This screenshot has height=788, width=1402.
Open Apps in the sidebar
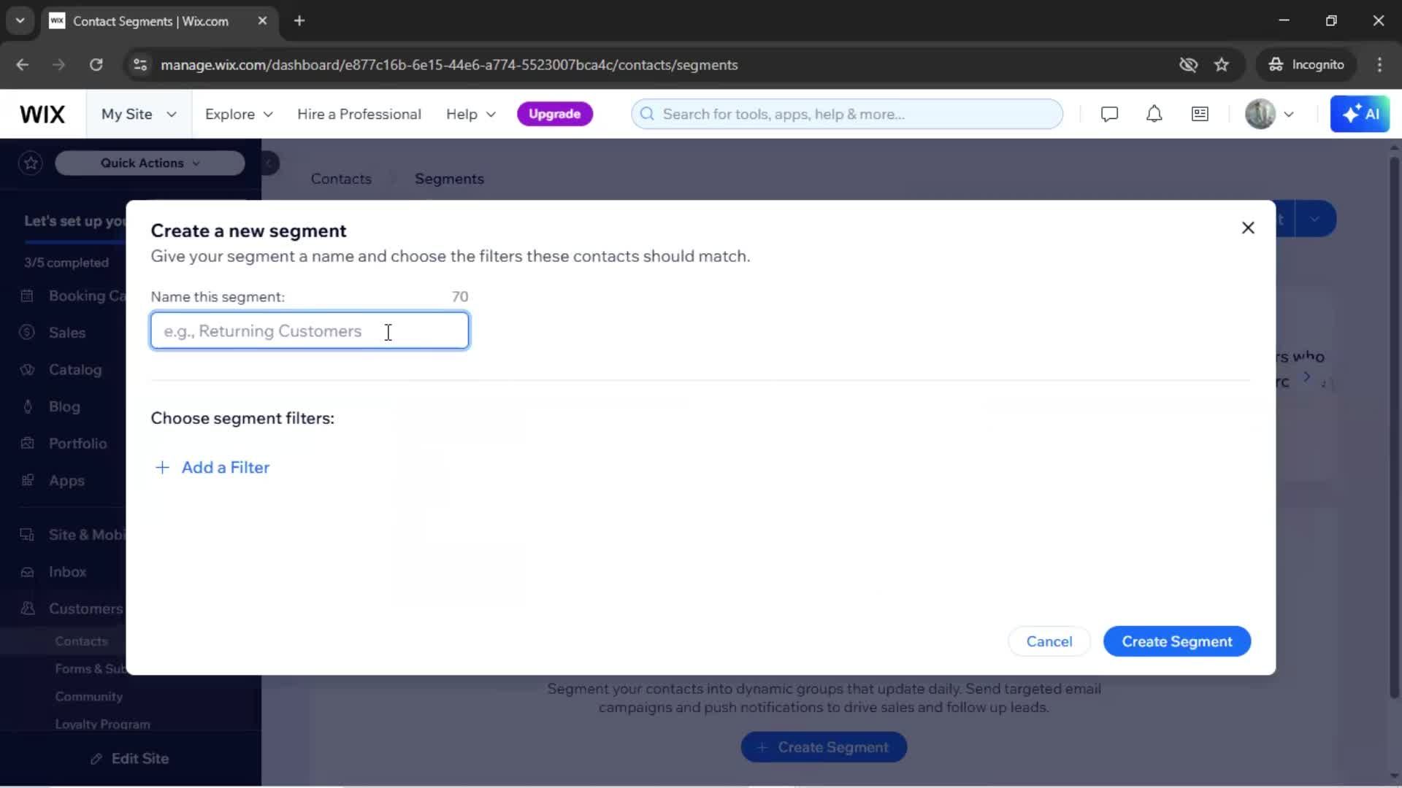66,481
